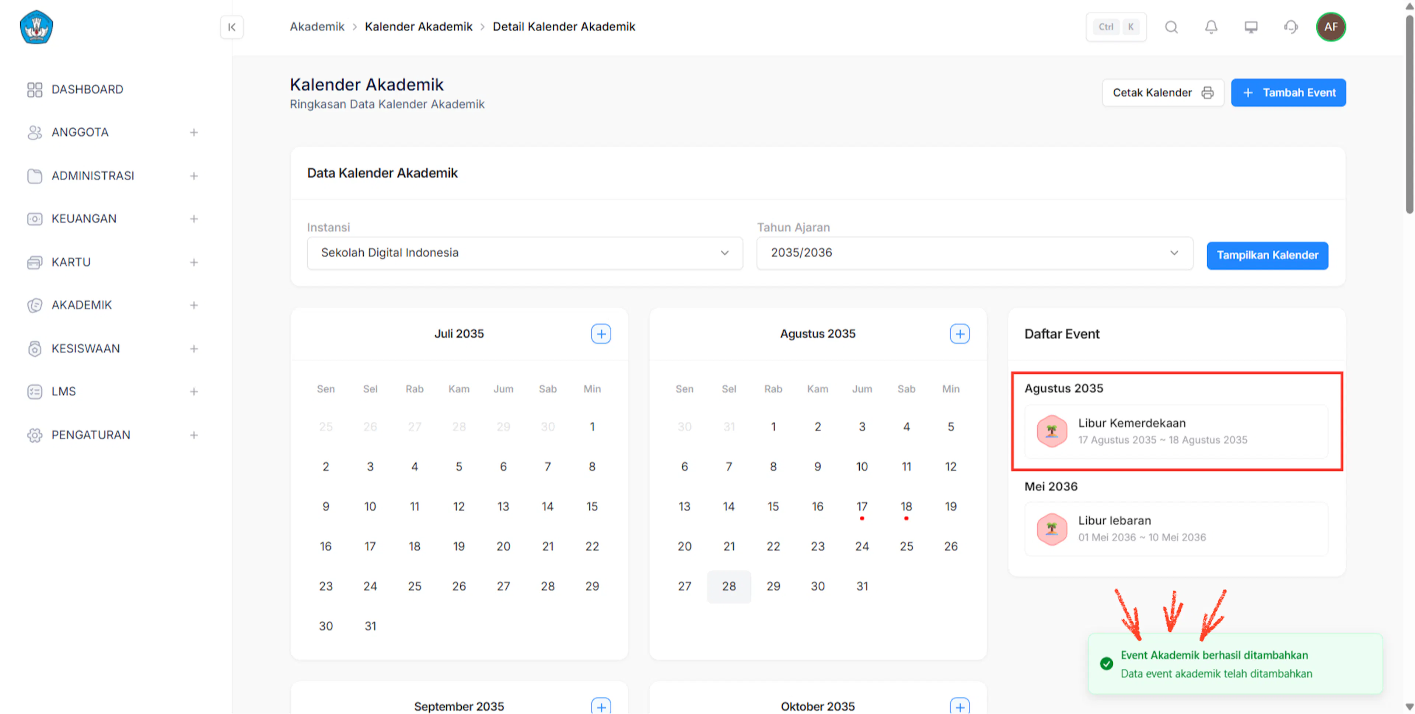This screenshot has height=714, width=1415.
Task: Click the Tampilkan Kalender button
Action: pos(1267,255)
